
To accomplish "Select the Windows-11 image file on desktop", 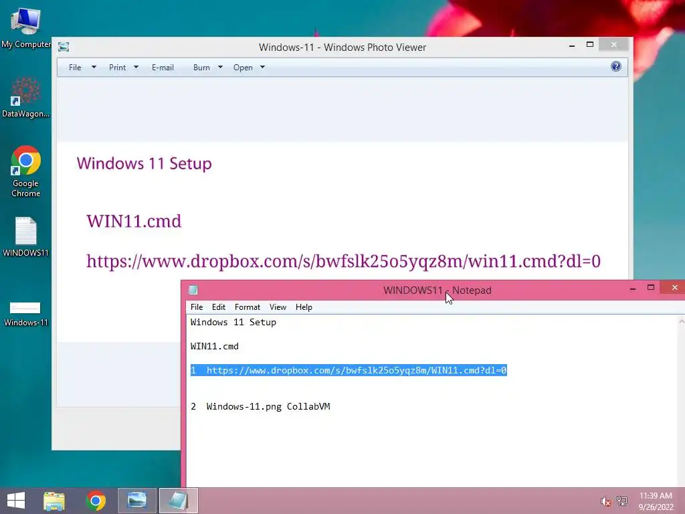I will click(25, 314).
